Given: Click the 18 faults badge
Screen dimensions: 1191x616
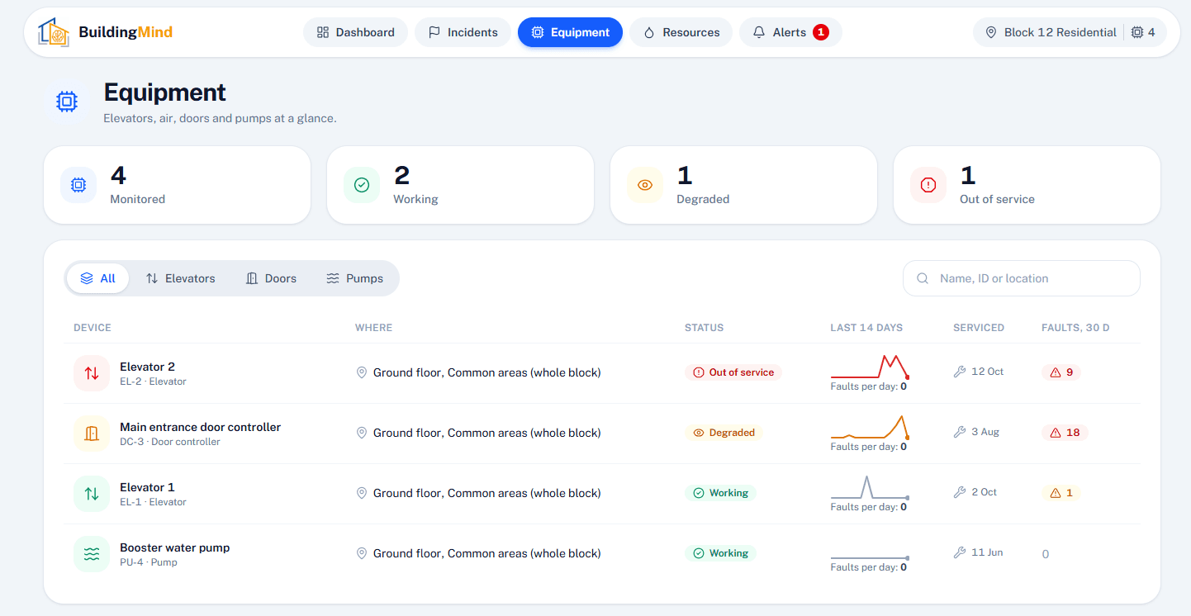Looking at the screenshot, I should tap(1065, 433).
